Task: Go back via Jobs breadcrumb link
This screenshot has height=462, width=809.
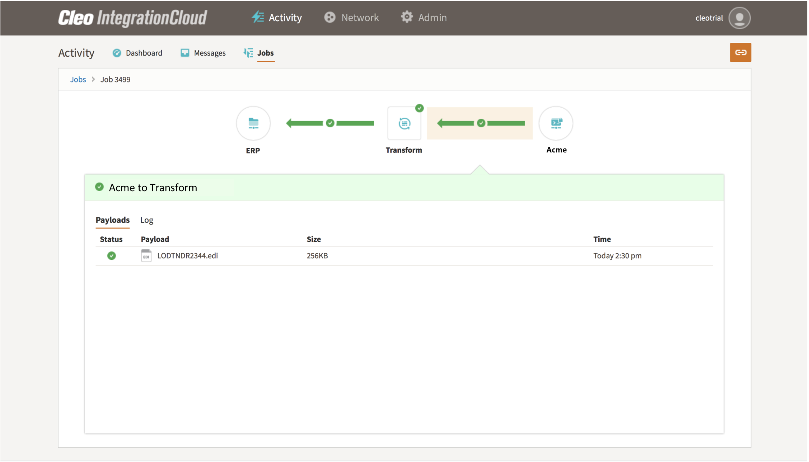Action: point(78,80)
